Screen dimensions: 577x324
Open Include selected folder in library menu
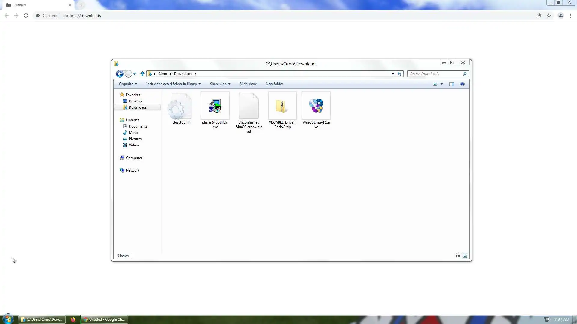(173, 84)
